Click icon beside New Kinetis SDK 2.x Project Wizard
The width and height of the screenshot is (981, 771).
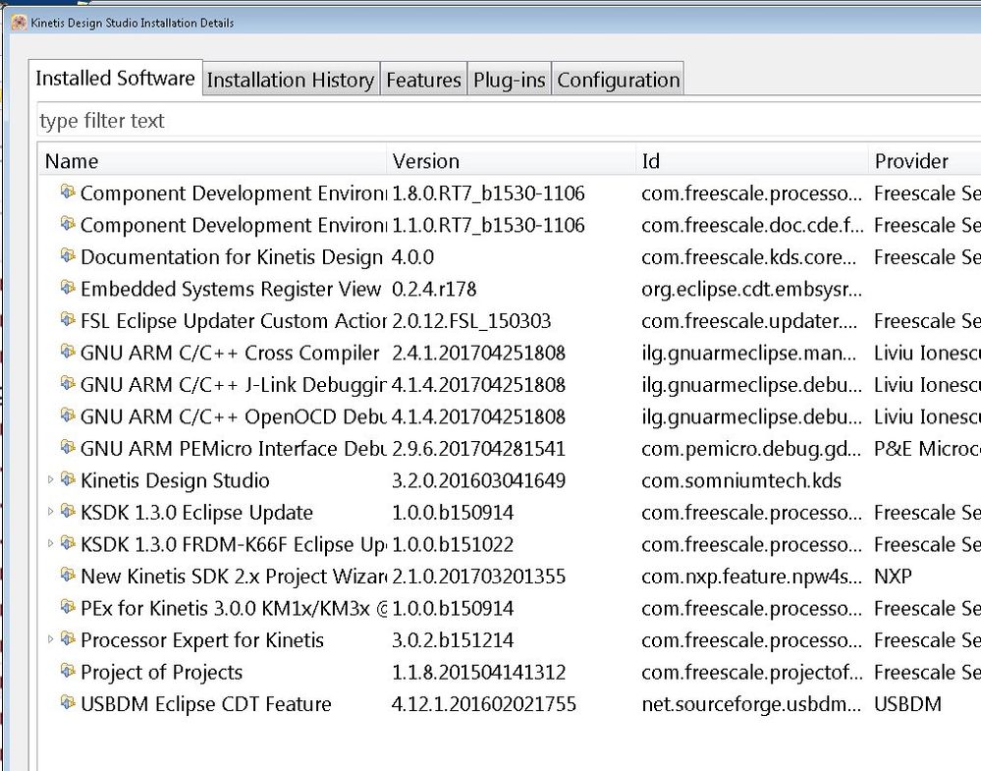pyautogui.click(x=68, y=575)
